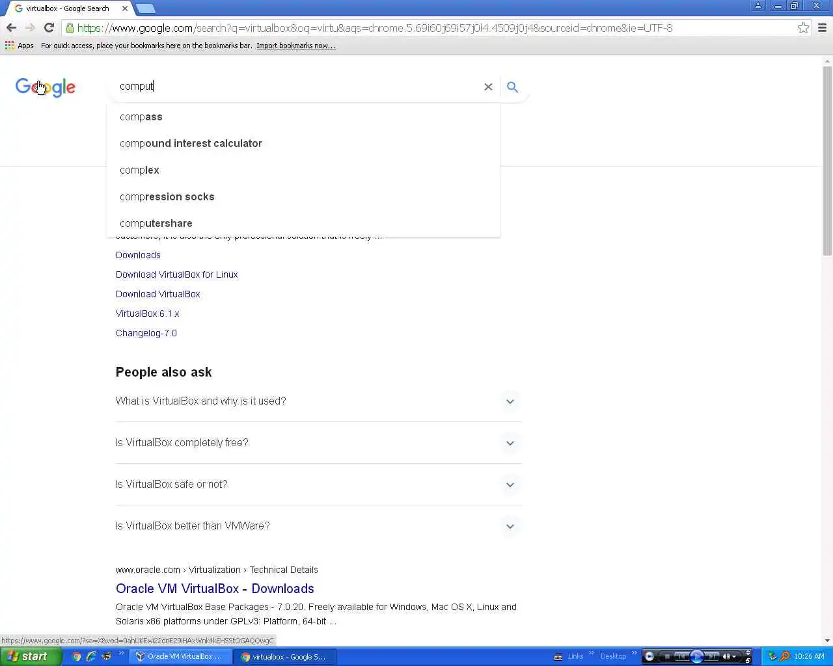Image resolution: width=833 pixels, height=666 pixels.
Task: Expand the Desktop toolbar chevron
Action: tap(634, 653)
